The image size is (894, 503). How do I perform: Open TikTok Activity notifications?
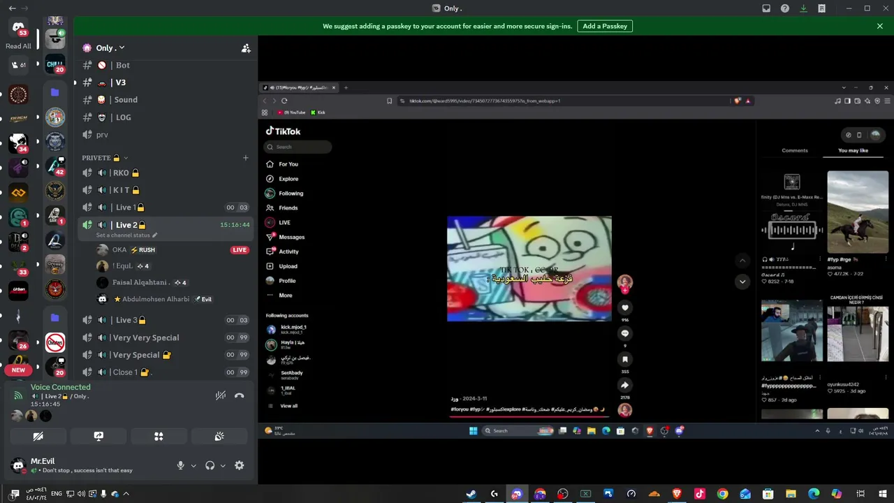(x=282, y=251)
